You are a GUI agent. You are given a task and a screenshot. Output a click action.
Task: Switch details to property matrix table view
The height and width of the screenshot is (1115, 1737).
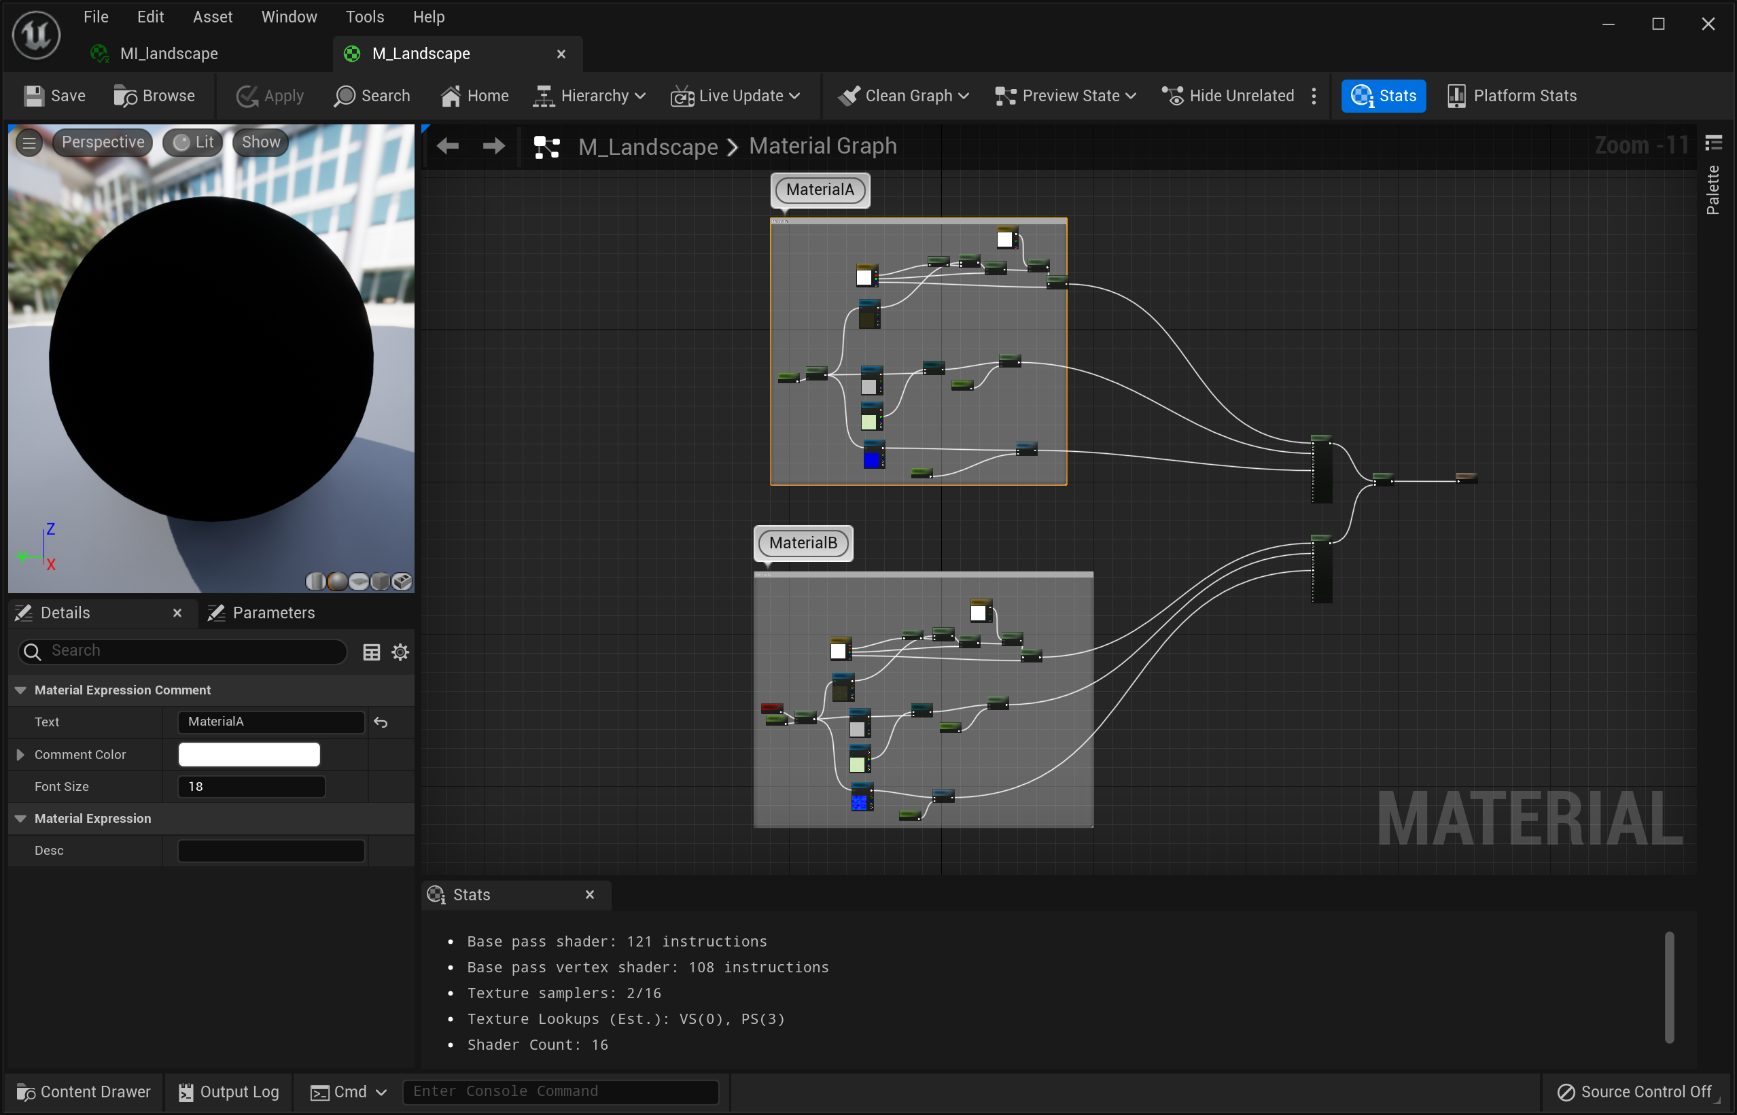pyautogui.click(x=371, y=652)
